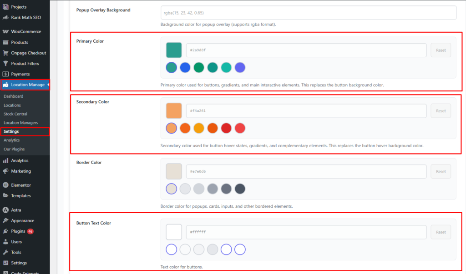466x274 pixels.
Task: Reset the Secondary Color value
Action: pyautogui.click(x=441, y=111)
